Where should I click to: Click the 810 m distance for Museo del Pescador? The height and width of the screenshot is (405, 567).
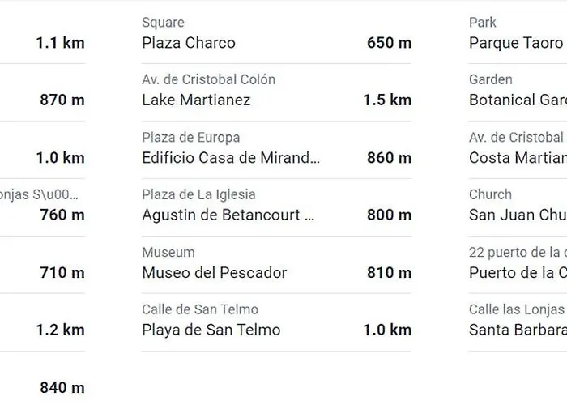coord(389,273)
